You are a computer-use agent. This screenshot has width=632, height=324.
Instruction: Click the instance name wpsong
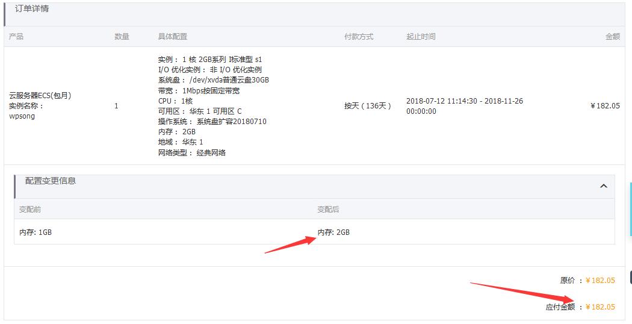22,116
